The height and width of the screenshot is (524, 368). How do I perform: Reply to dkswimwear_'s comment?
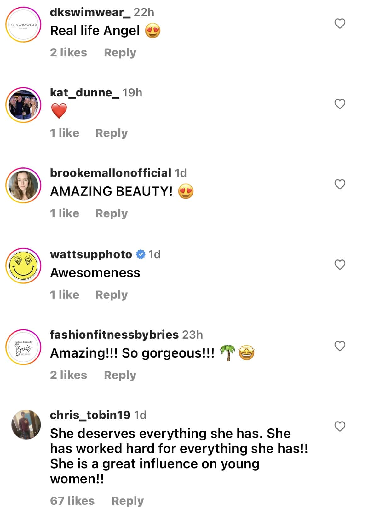click(x=120, y=53)
